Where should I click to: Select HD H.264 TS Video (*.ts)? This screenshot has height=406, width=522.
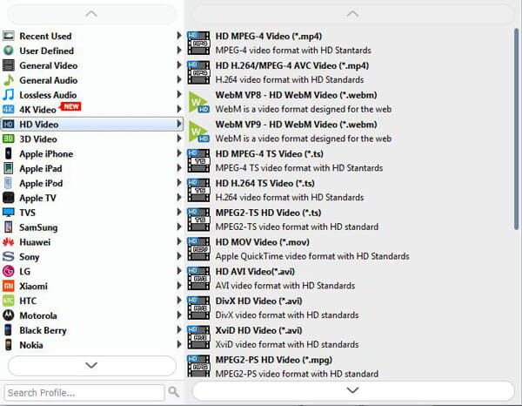click(349, 190)
